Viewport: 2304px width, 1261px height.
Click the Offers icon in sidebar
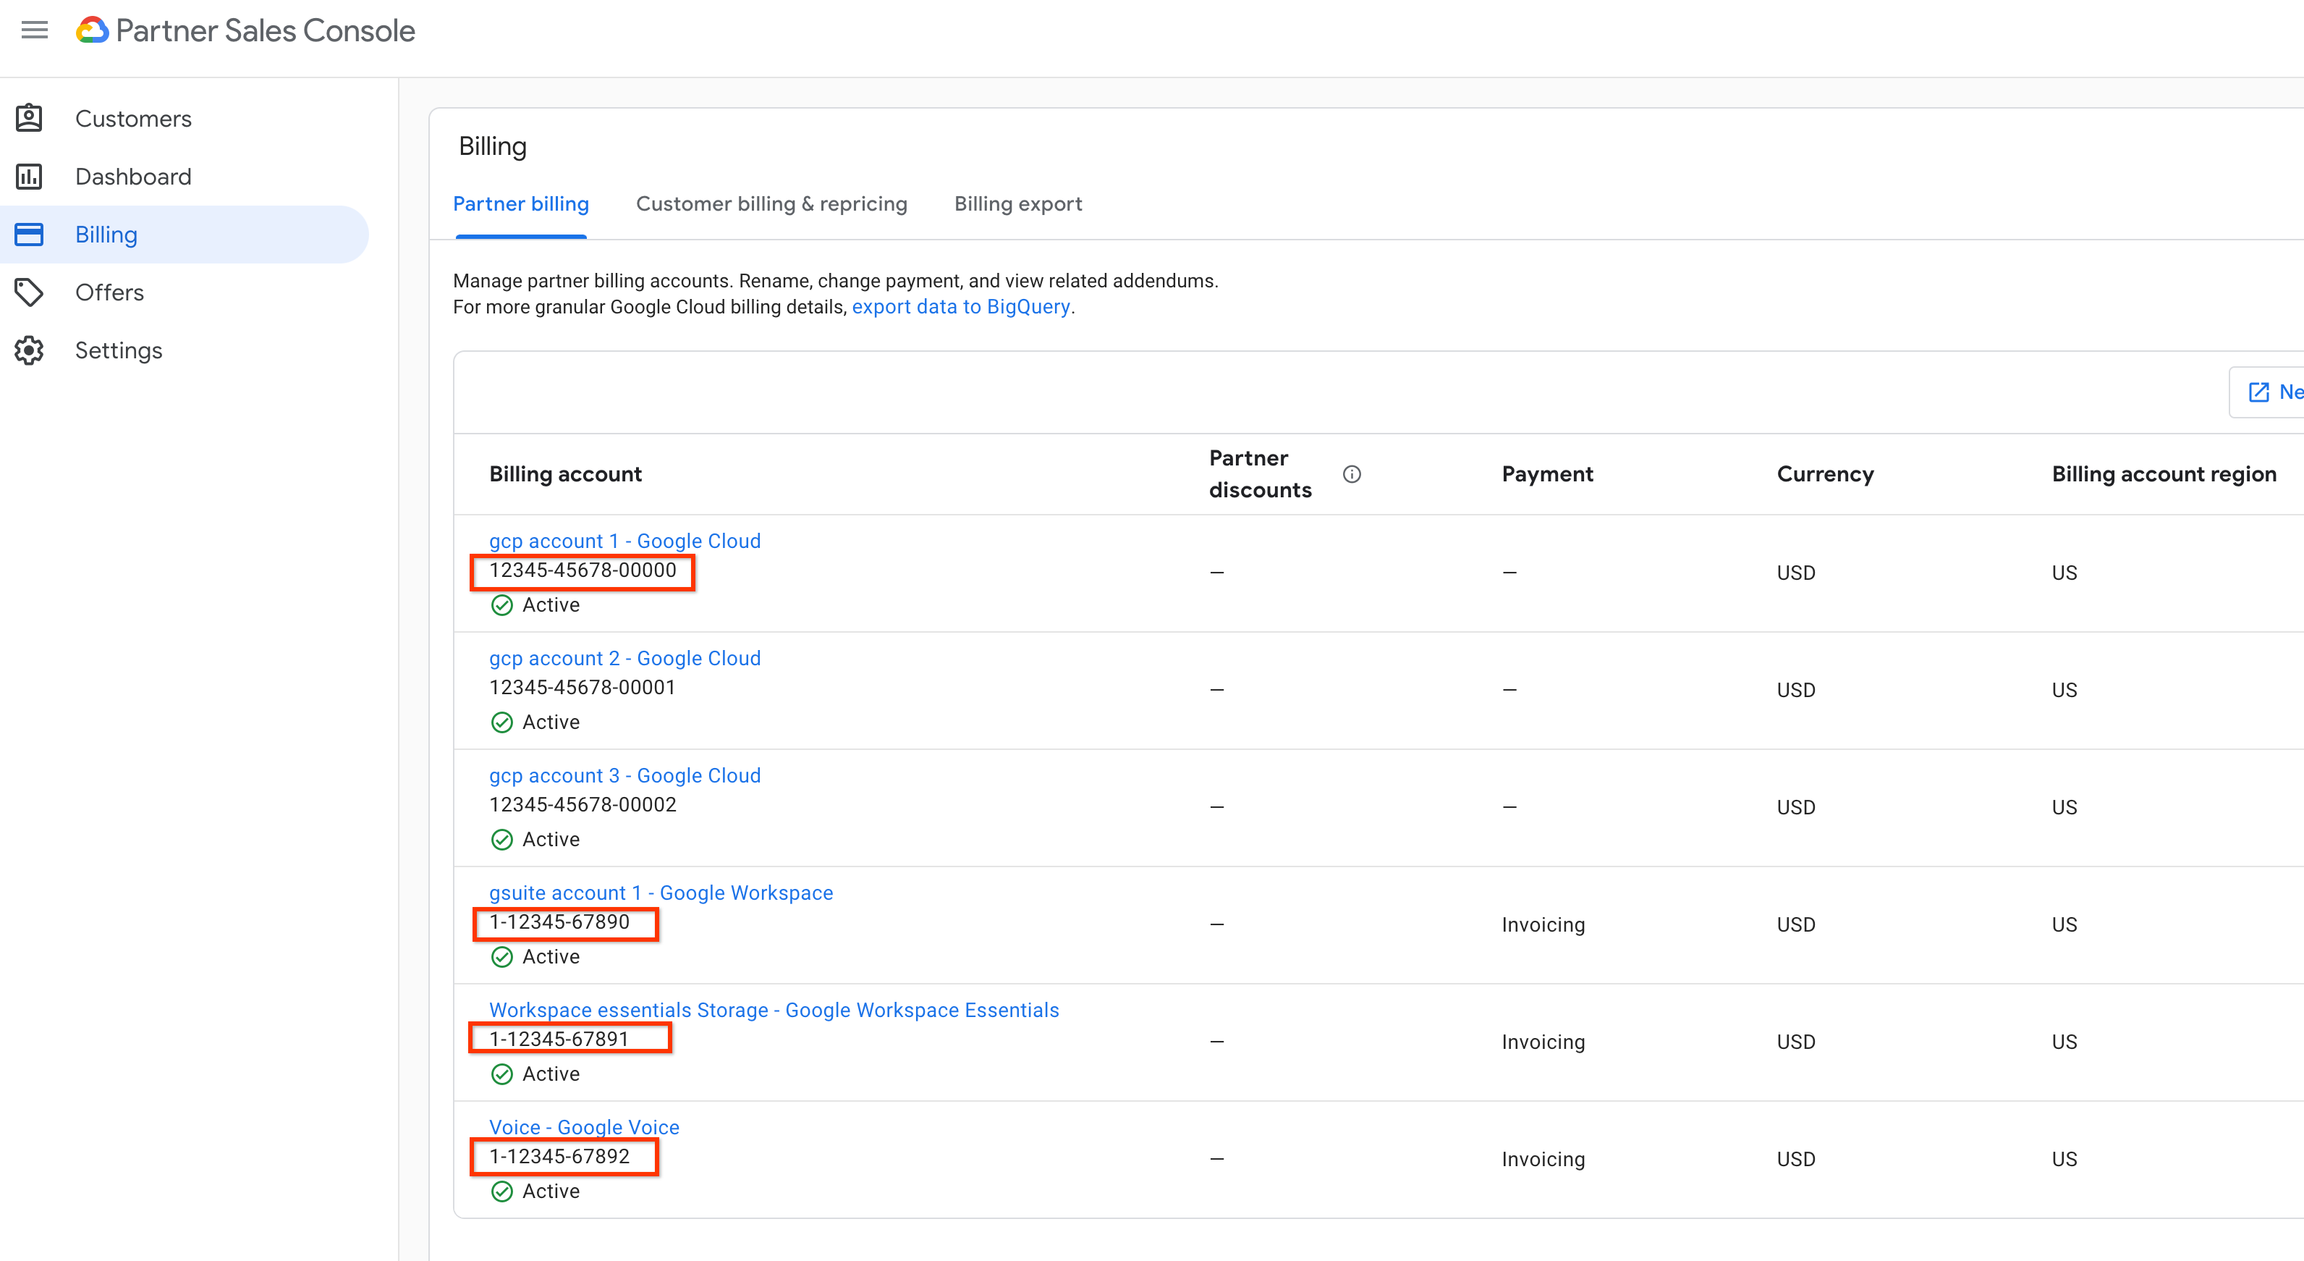[x=34, y=292]
